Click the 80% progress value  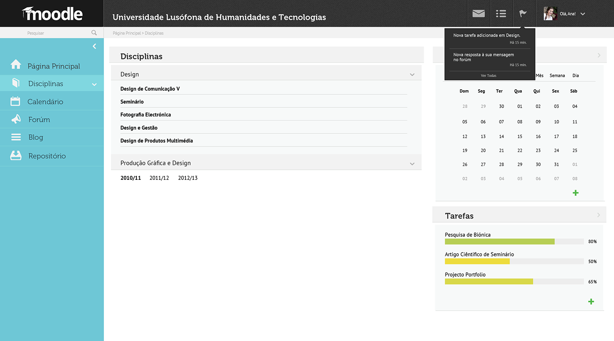coord(593,242)
